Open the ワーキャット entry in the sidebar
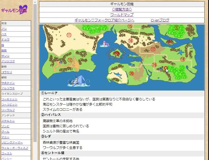The height and width of the screenshot is (160, 209). [9, 99]
